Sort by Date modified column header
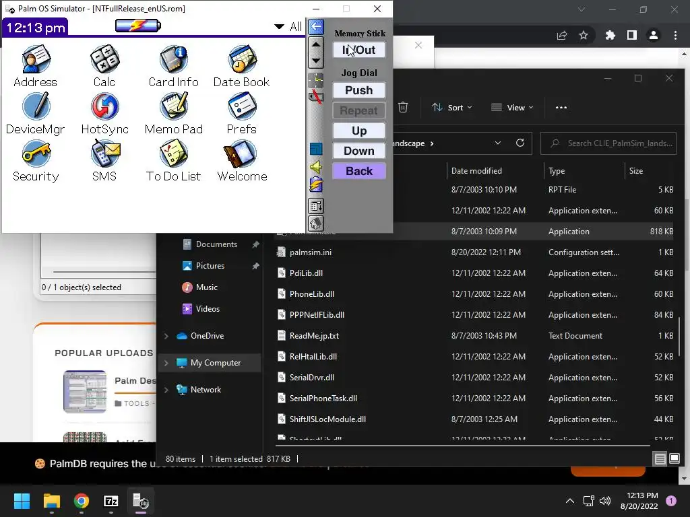 [476, 170]
